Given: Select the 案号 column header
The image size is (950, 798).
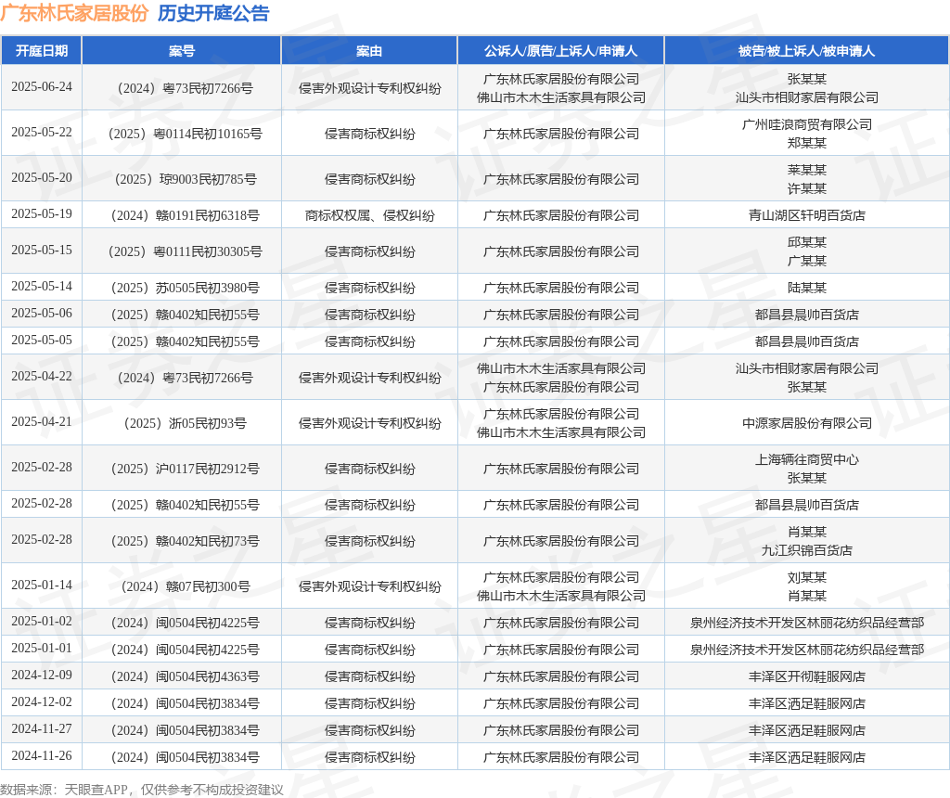Looking at the screenshot, I should coord(182,51).
